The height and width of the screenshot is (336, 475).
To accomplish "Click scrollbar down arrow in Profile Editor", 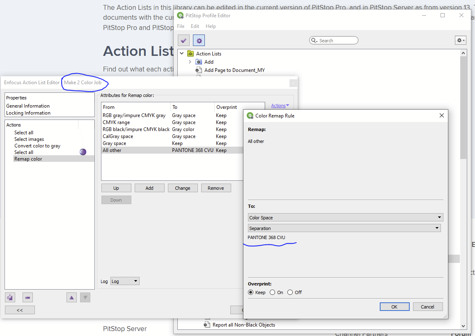I will tap(463, 326).
